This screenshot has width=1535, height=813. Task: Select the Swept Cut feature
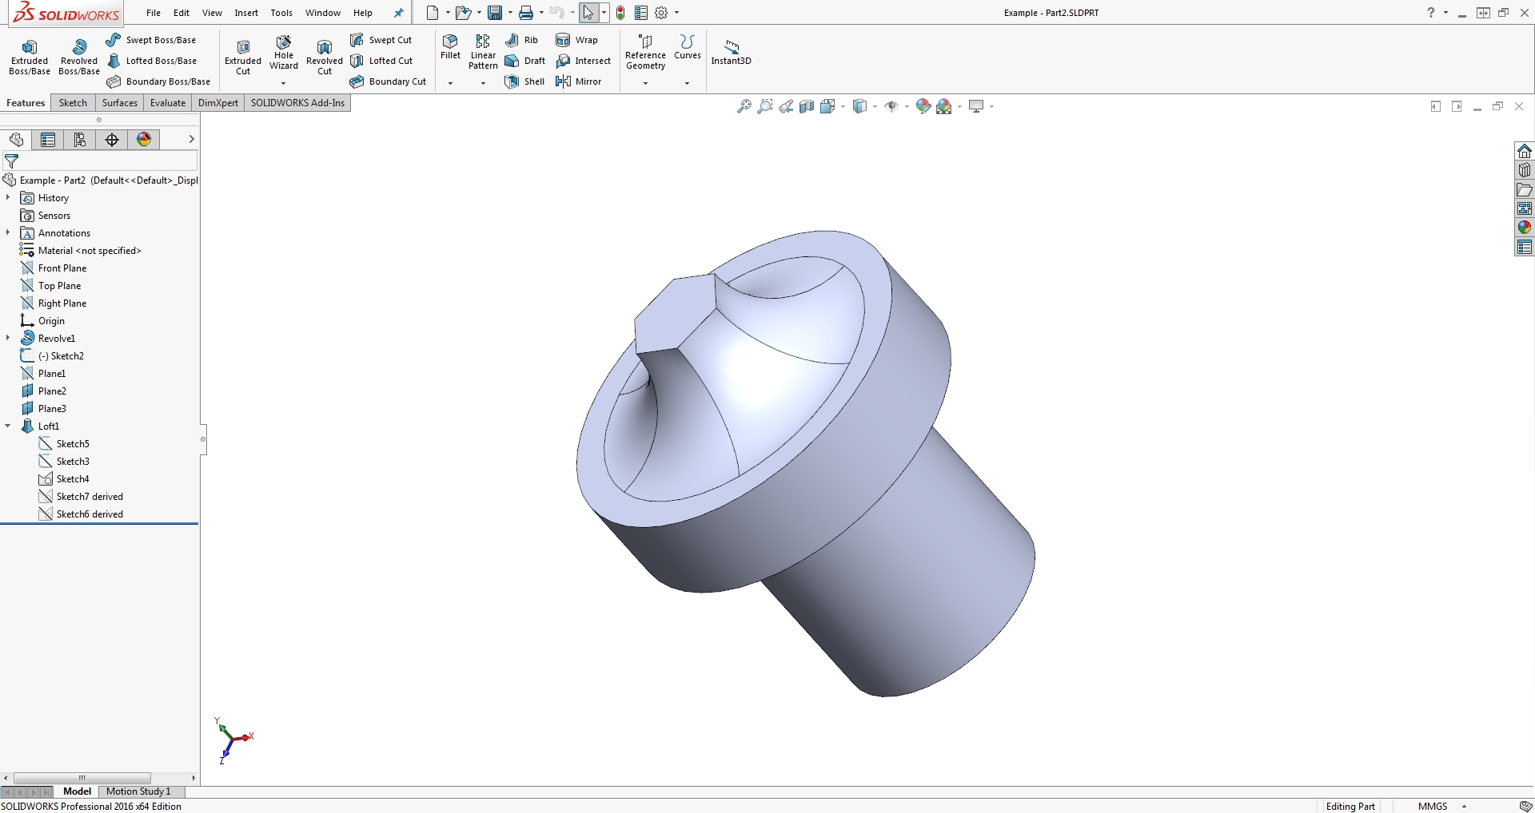pyautogui.click(x=381, y=40)
